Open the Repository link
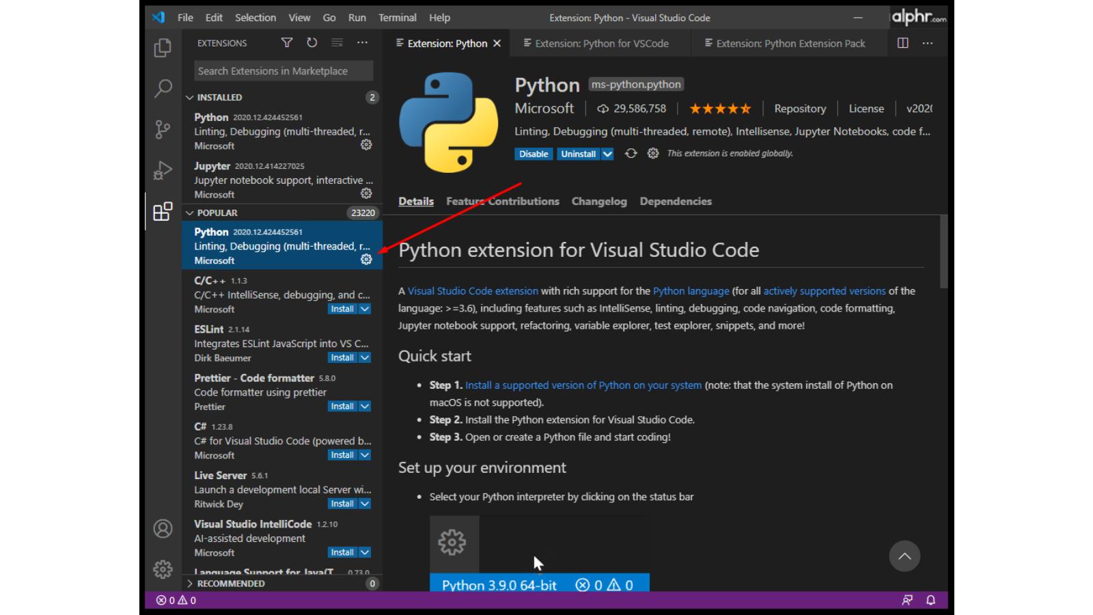 (800, 109)
